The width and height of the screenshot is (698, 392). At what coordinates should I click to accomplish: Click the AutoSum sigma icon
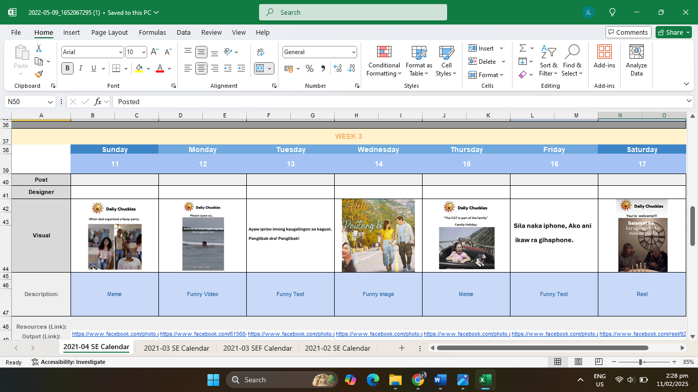523,48
